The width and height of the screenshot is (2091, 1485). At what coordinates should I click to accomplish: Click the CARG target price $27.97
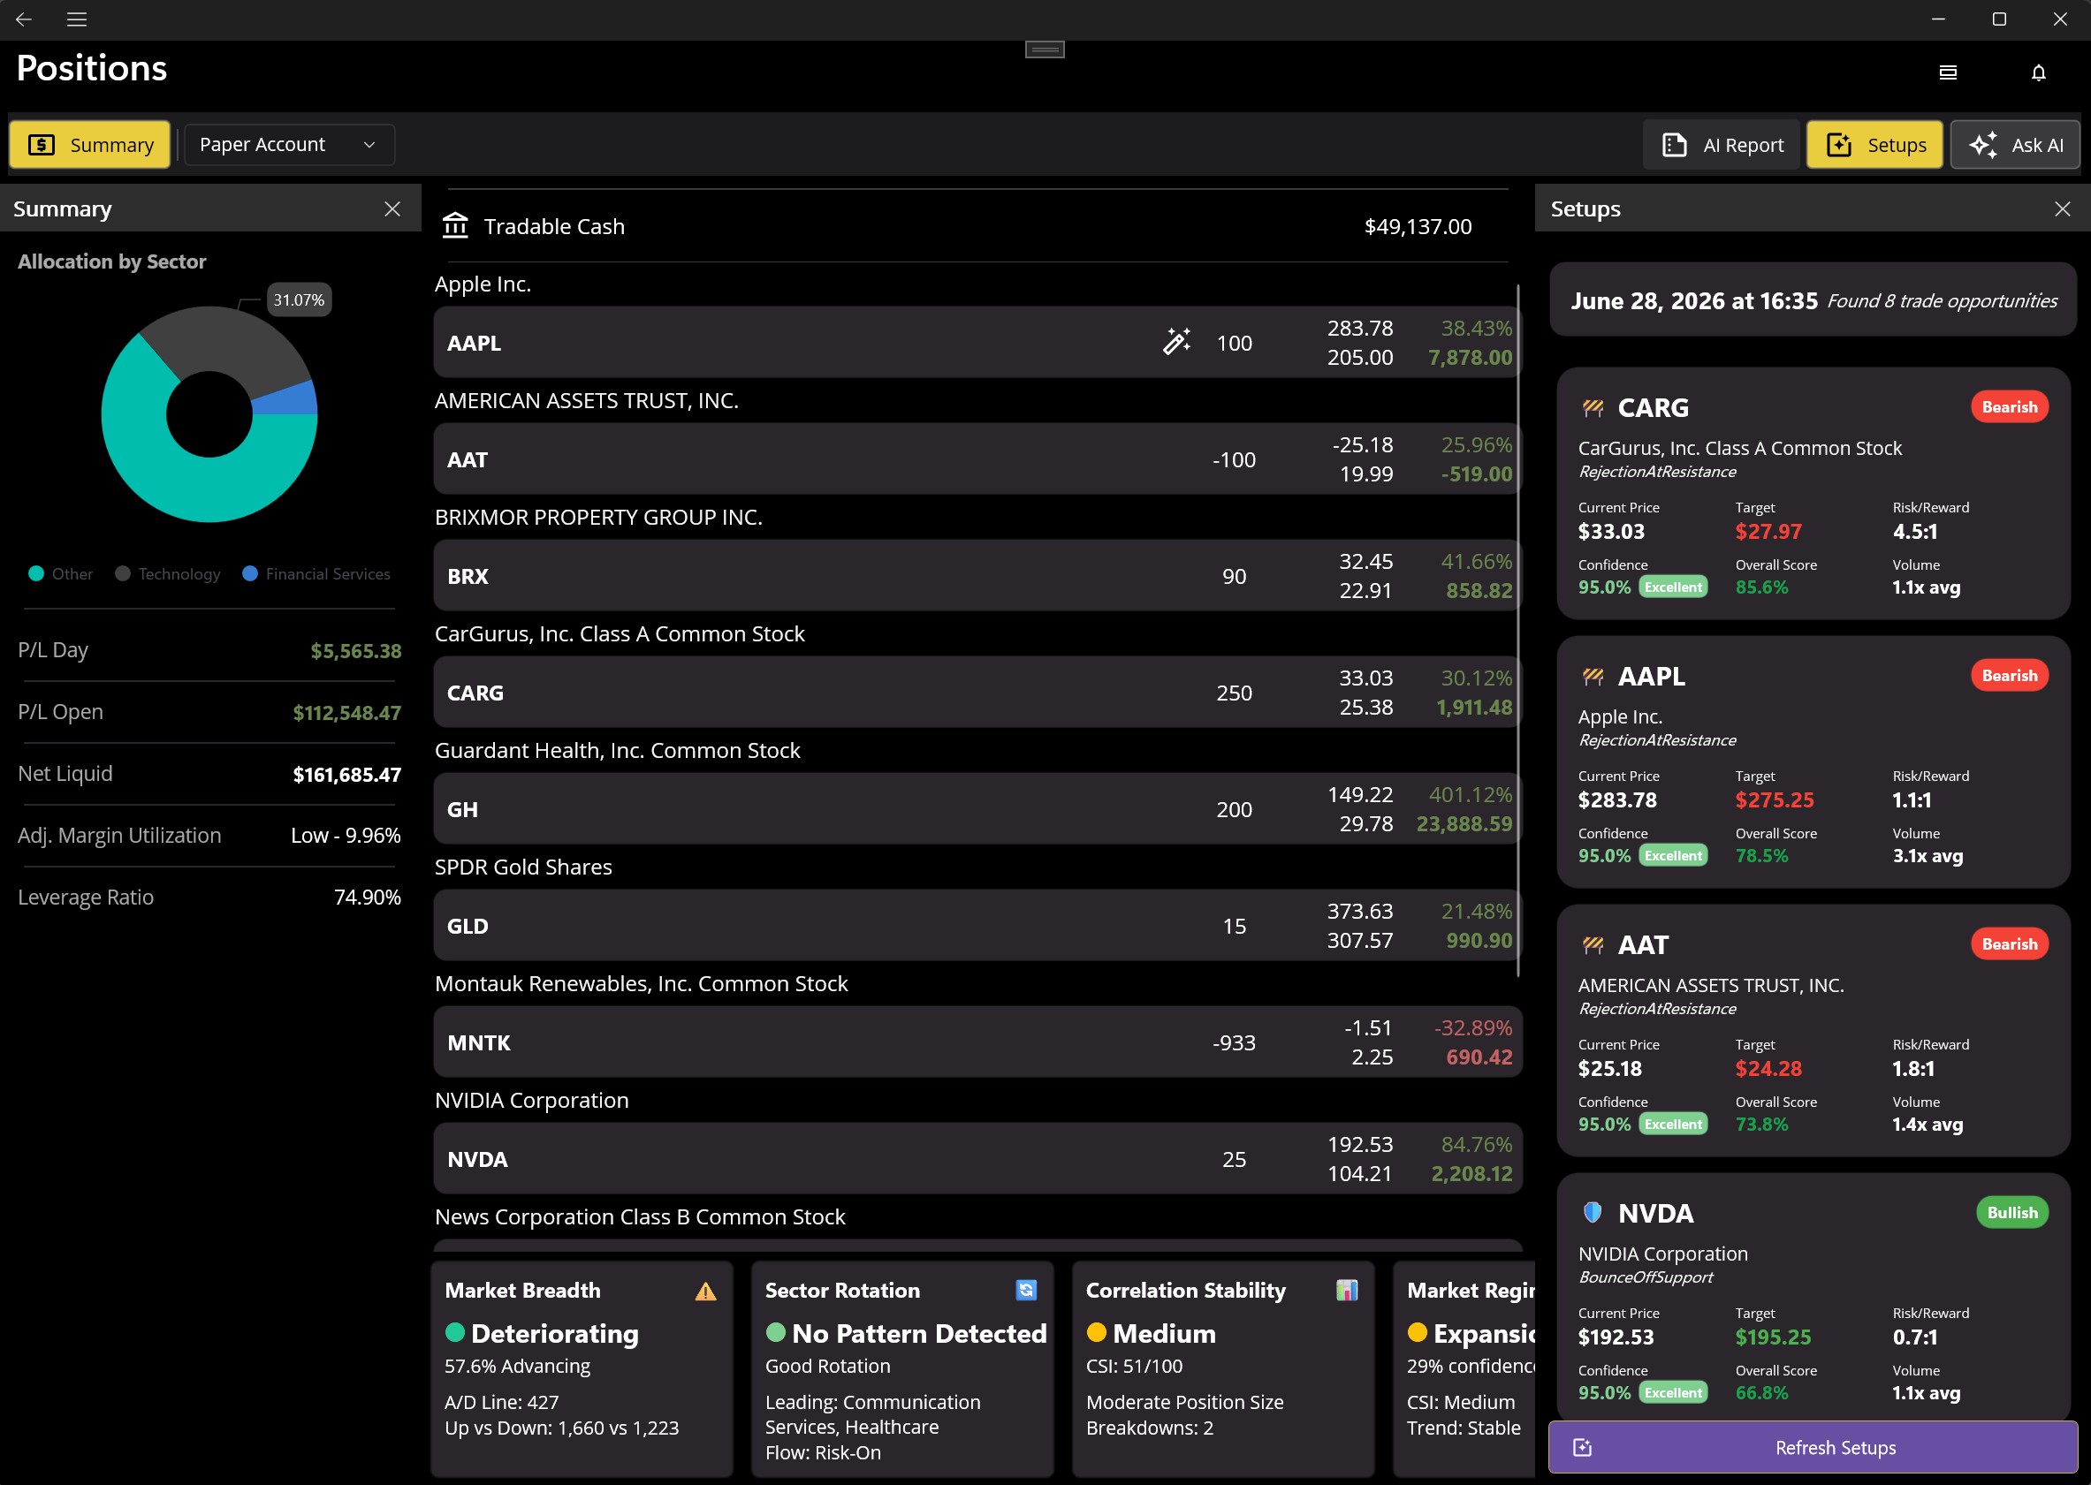coord(1768,531)
